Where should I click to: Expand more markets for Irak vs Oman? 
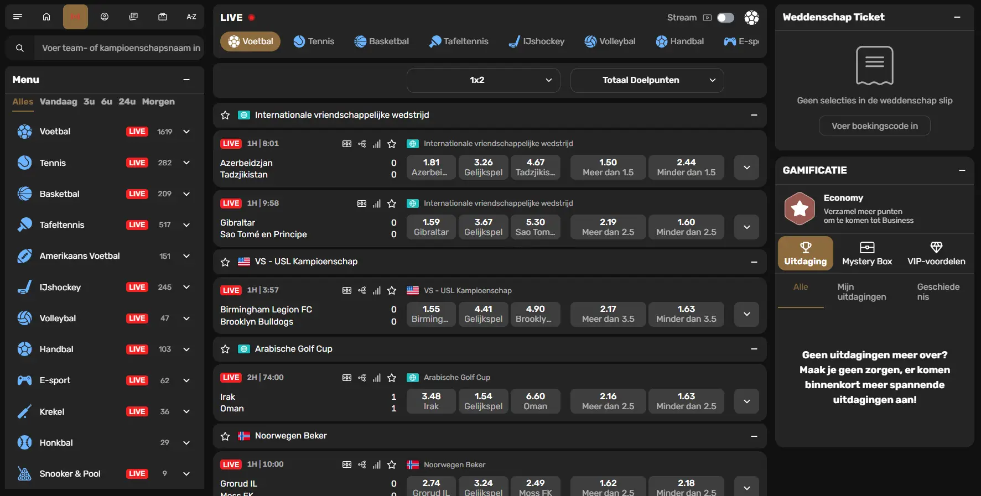(746, 401)
